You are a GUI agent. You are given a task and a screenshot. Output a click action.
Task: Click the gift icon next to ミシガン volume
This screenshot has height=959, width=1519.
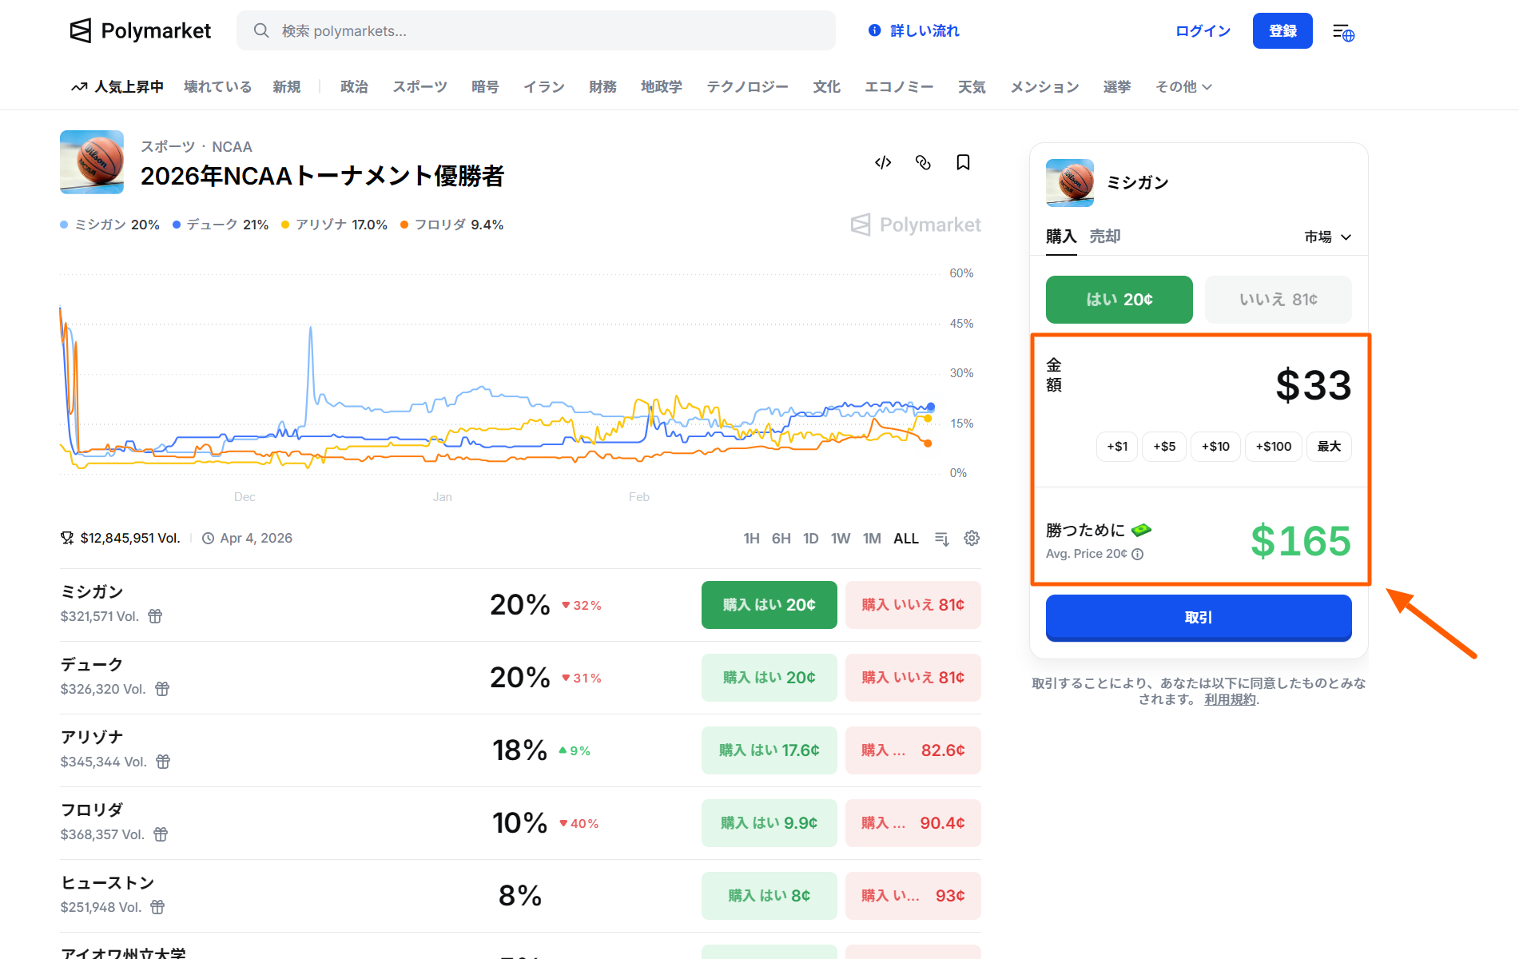coord(154,616)
